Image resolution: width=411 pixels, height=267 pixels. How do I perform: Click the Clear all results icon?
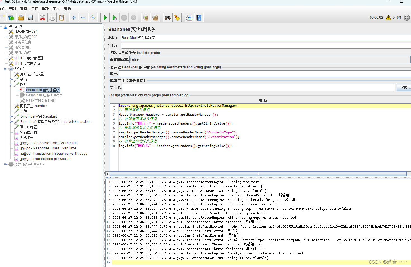point(155,18)
